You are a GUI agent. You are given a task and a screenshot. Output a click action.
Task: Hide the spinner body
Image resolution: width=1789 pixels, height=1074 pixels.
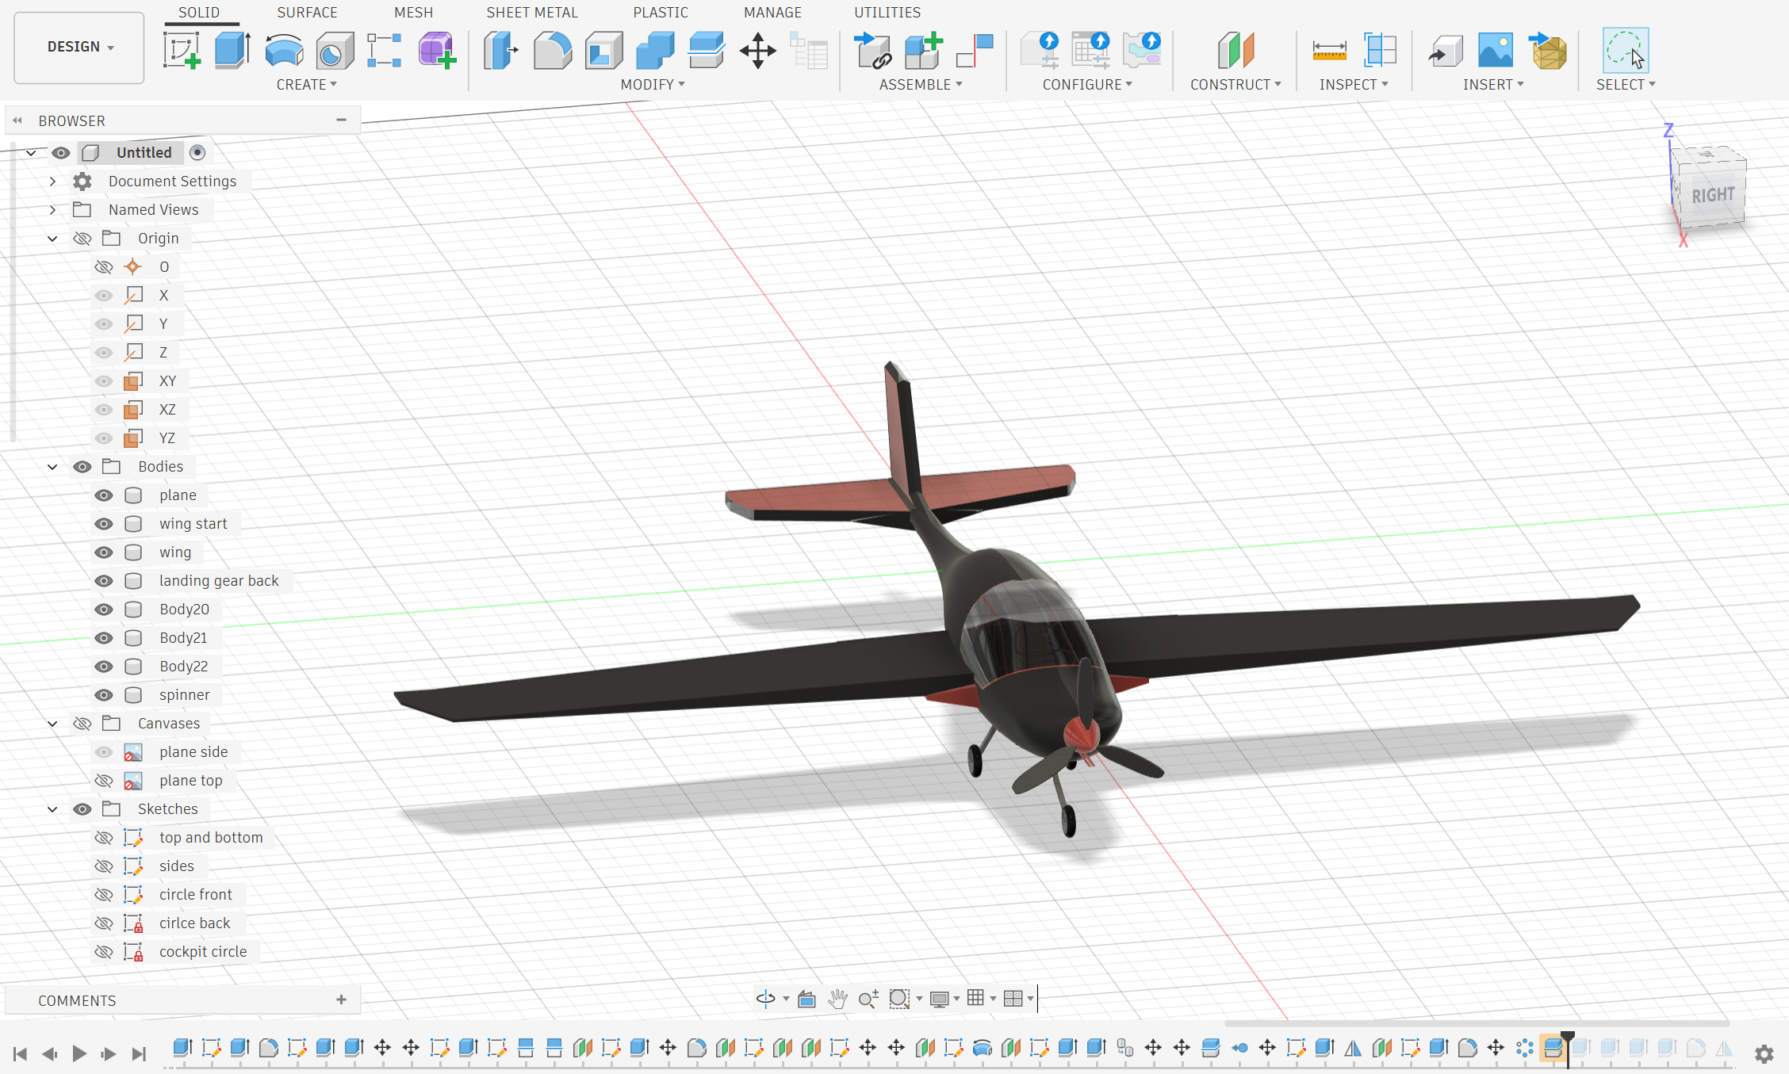click(x=104, y=695)
